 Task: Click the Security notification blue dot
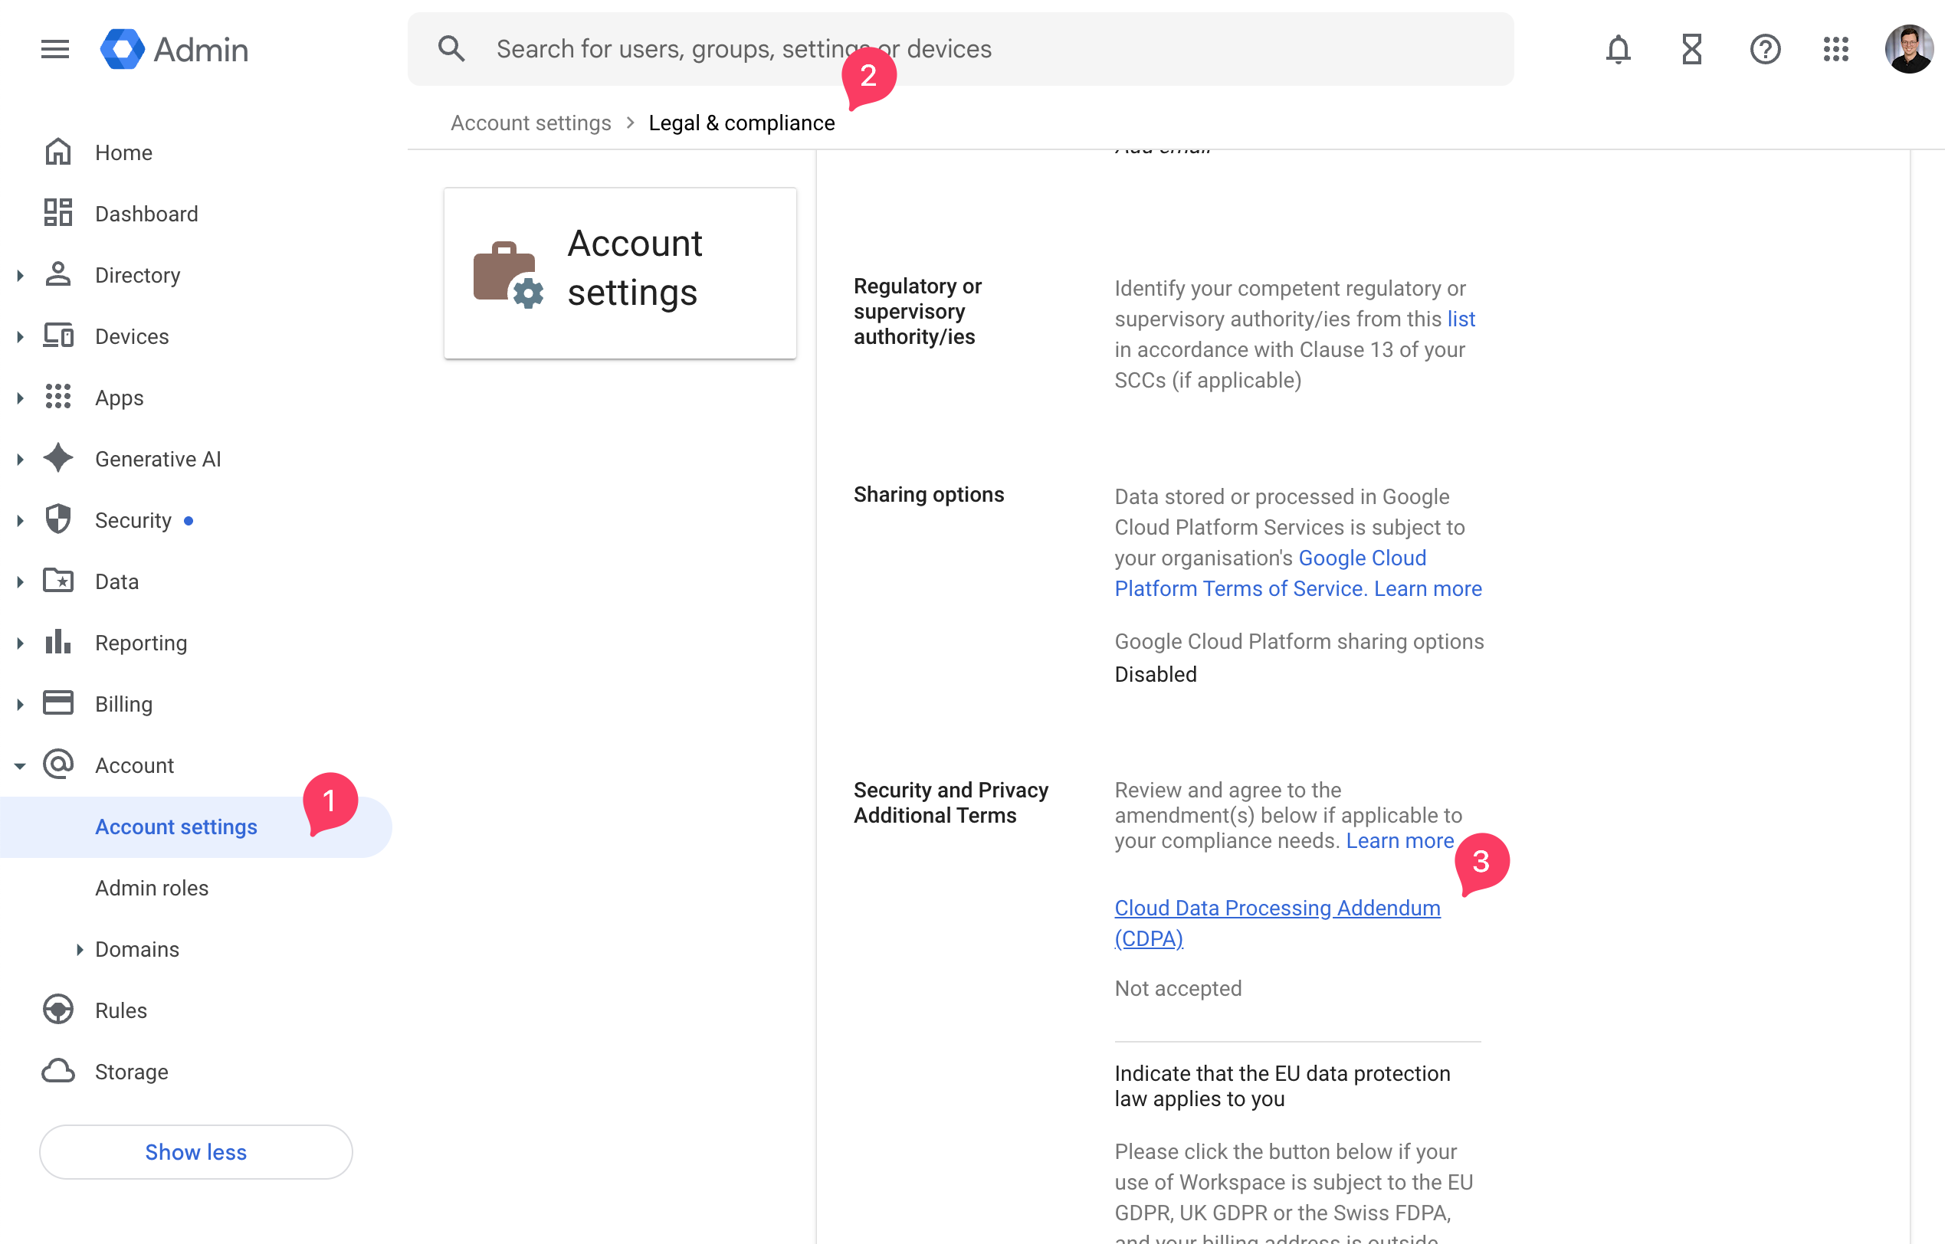[189, 521]
